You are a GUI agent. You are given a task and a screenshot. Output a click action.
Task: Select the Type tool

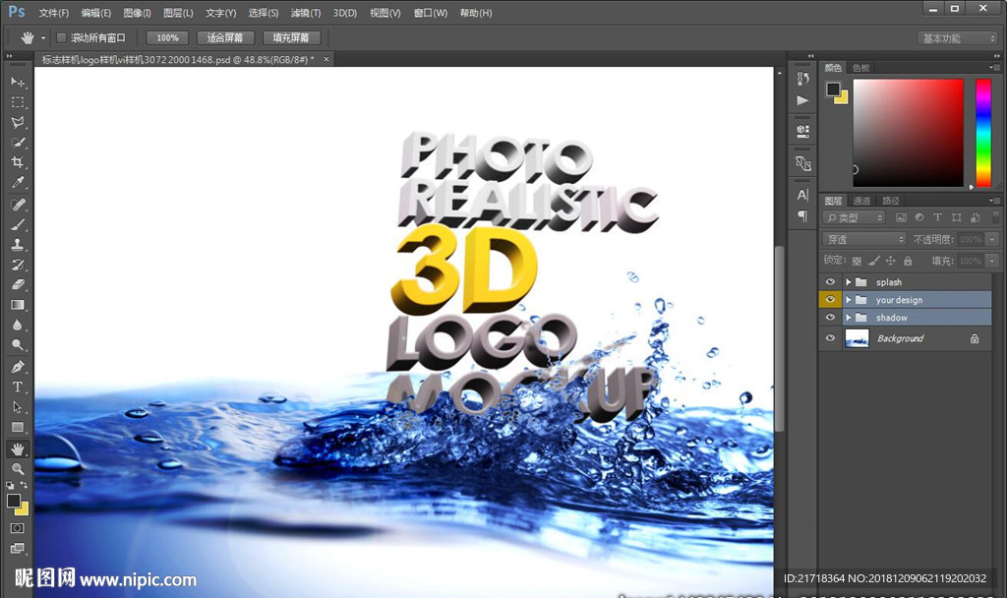(x=18, y=387)
